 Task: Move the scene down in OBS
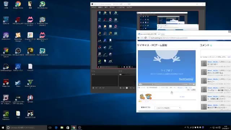pos(104,88)
